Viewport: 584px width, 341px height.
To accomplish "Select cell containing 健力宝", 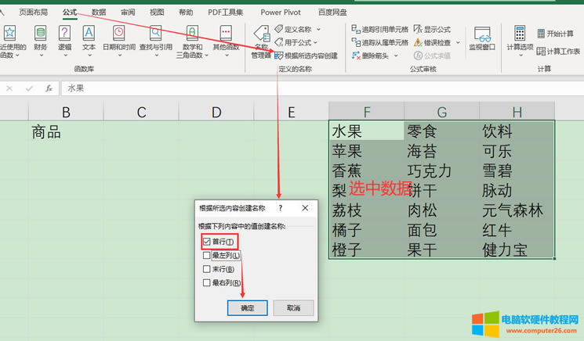I will (517, 249).
